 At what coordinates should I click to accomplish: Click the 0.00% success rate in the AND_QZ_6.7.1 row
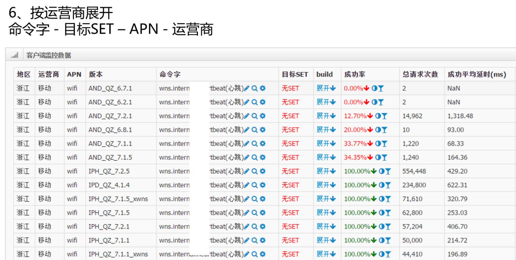click(353, 88)
